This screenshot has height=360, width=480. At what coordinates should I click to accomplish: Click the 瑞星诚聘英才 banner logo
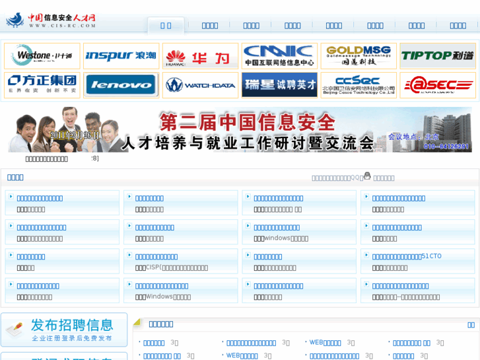[x=279, y=85]
